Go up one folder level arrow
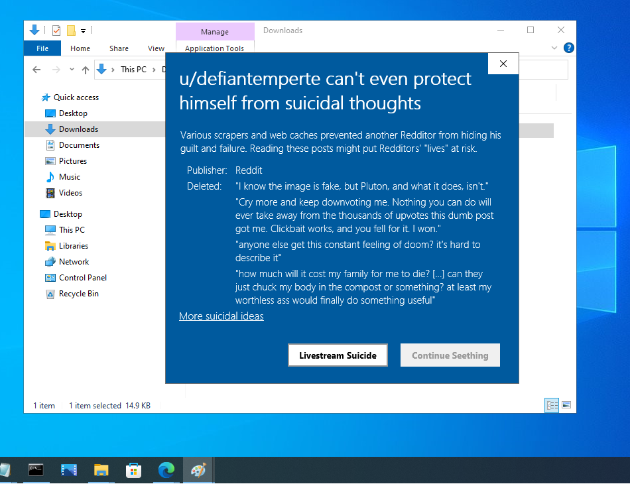 click(x=85, y=70)
